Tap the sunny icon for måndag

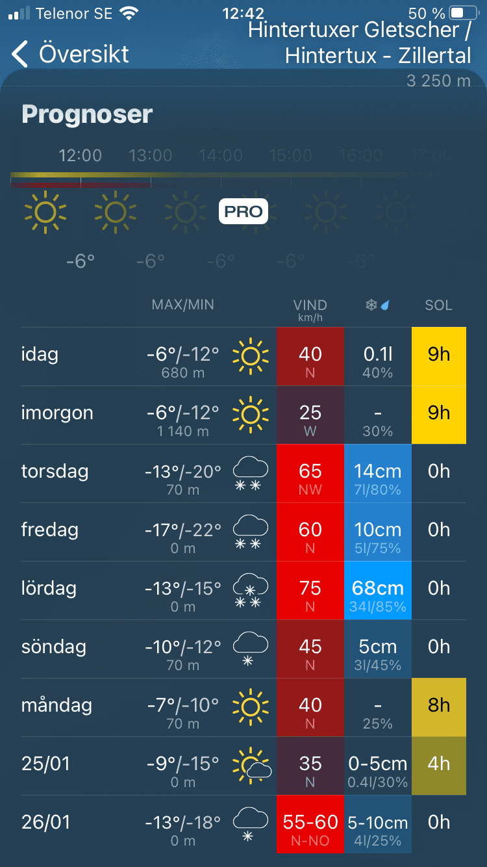click(251, 708)
